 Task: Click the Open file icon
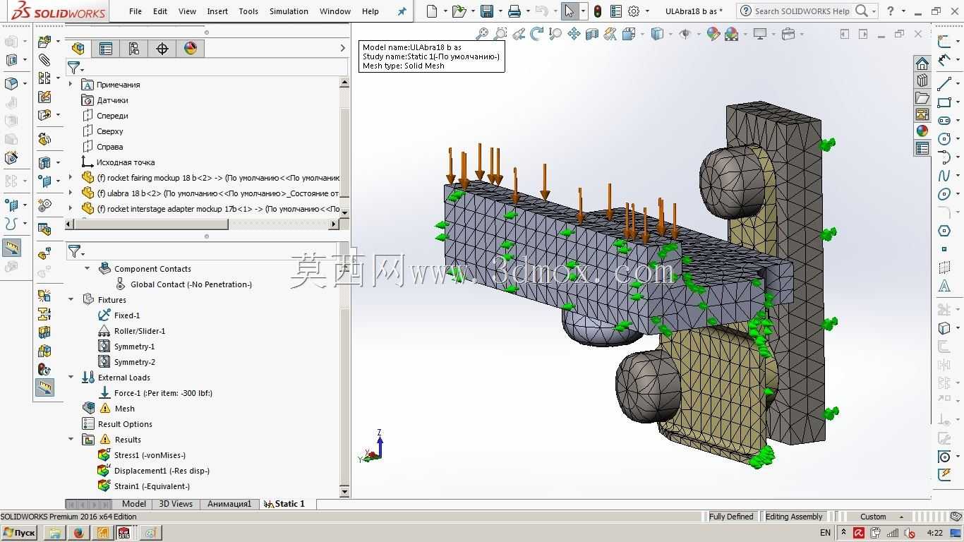(x=459, y=11)
